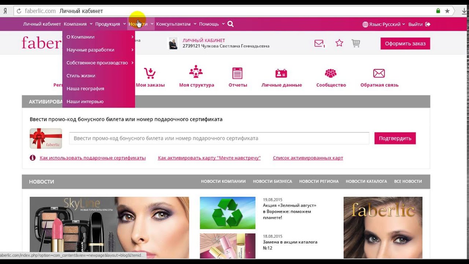Click the info icon near gift certificates link
469x264 pixels.
[x=33, y=158]
